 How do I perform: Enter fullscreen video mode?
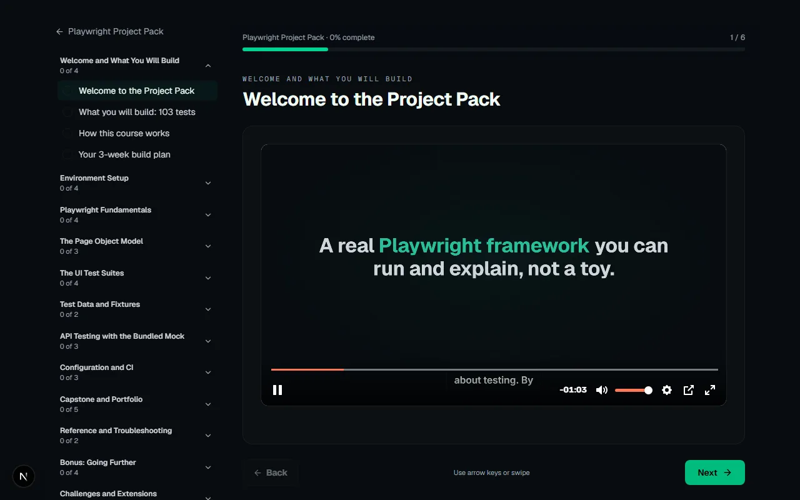coord(710,390)
